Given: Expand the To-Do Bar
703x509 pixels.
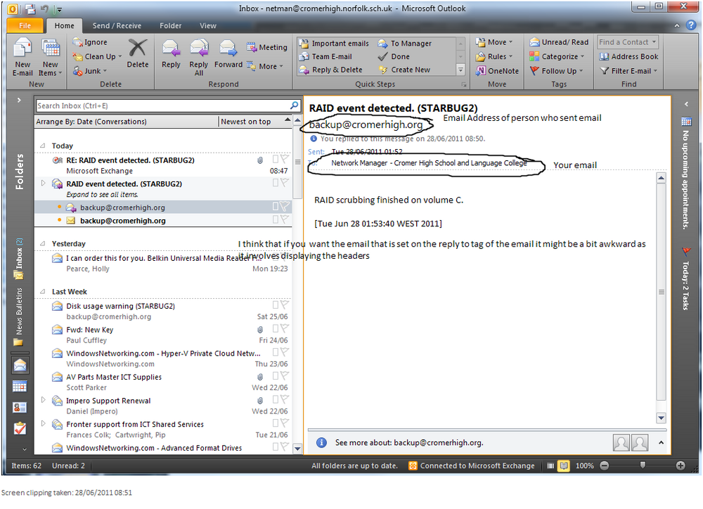Looking at the screenshot, I should (x=686, y=104).
